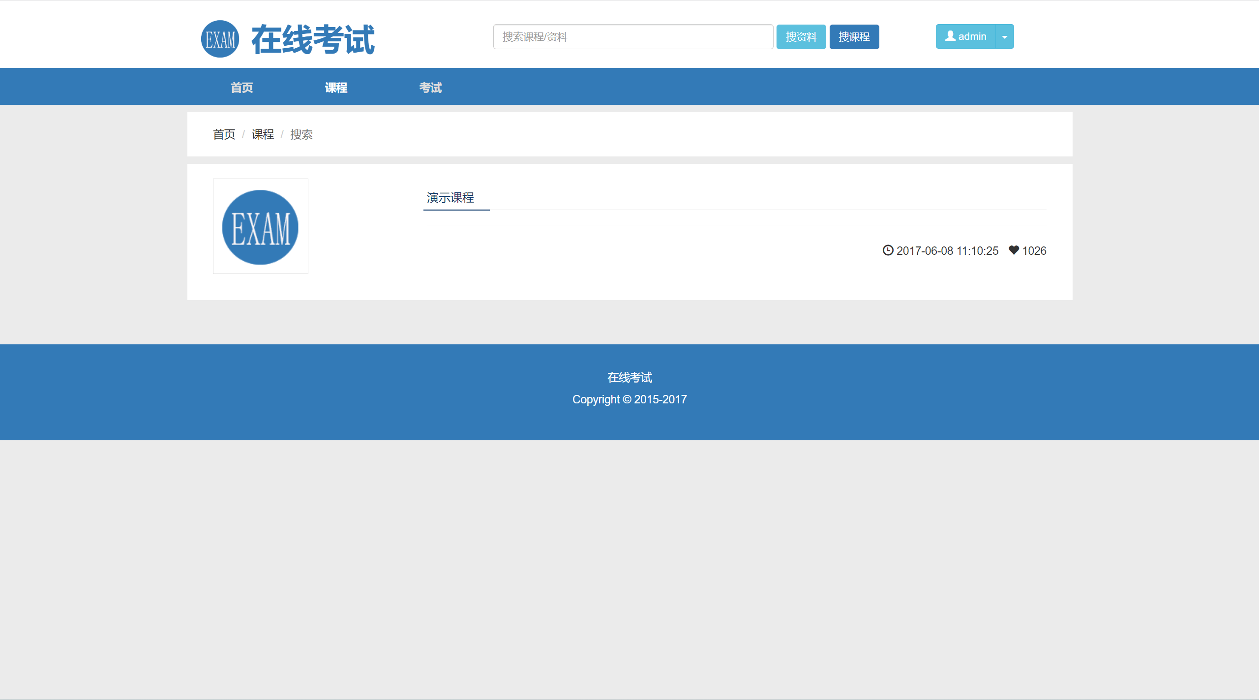Click the EXAM logo in the header
The height and width of the screenshot is (700, 1259).
pos(220,39)
